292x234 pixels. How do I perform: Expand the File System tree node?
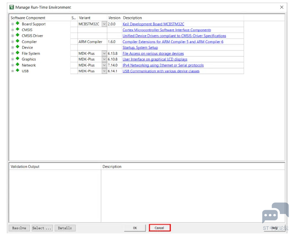click(x=13, y=53)
